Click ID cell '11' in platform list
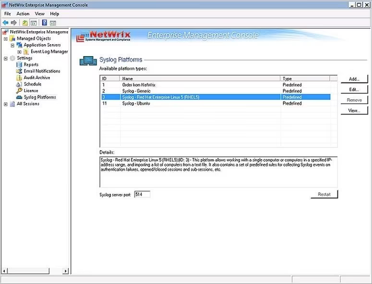The height and width of the screenshot is (284, 372). click(x=104, y=103)
